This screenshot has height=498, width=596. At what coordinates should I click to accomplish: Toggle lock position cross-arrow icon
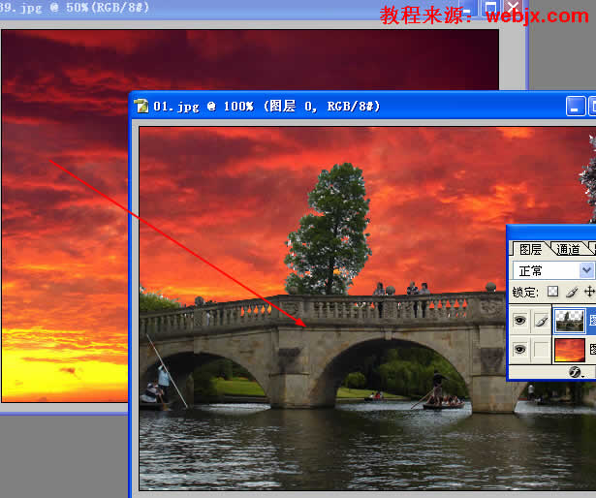tap(589, 292)
